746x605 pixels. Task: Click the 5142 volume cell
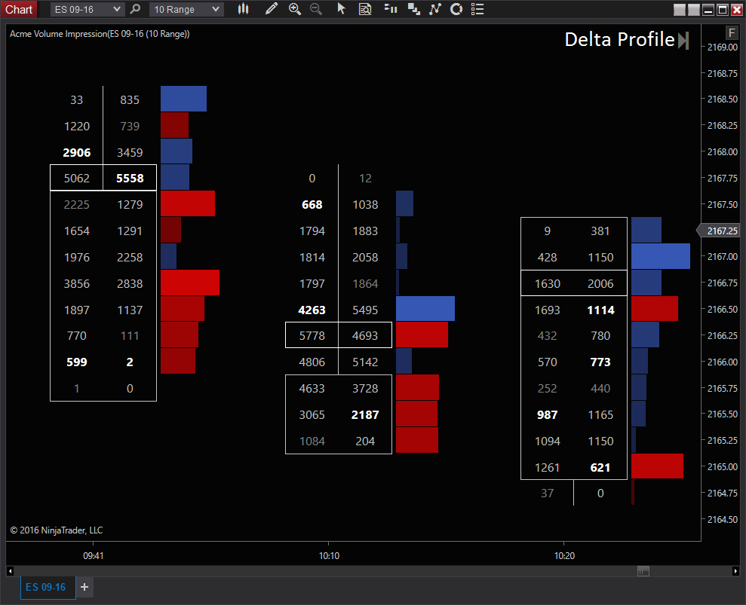tap(365, 362)
